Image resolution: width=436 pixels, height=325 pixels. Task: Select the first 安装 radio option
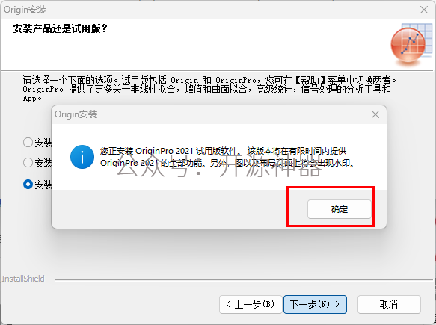coord(28,143)
